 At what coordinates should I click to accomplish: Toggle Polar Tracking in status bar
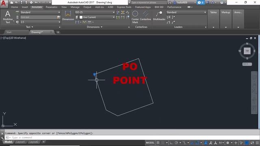pyautogui.click(x=176, y=143)
